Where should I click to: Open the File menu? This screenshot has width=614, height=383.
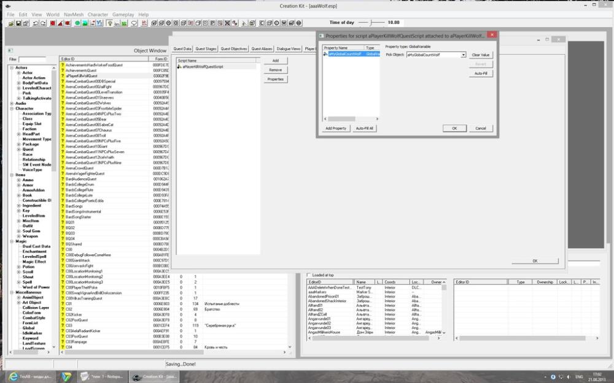(10, 15)
